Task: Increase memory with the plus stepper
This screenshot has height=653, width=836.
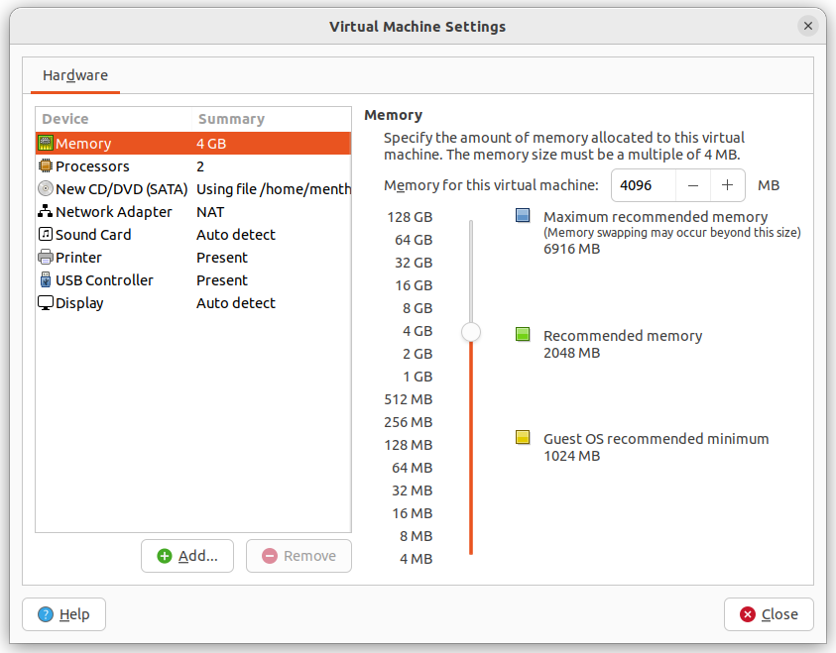Action: pos(726,185)
